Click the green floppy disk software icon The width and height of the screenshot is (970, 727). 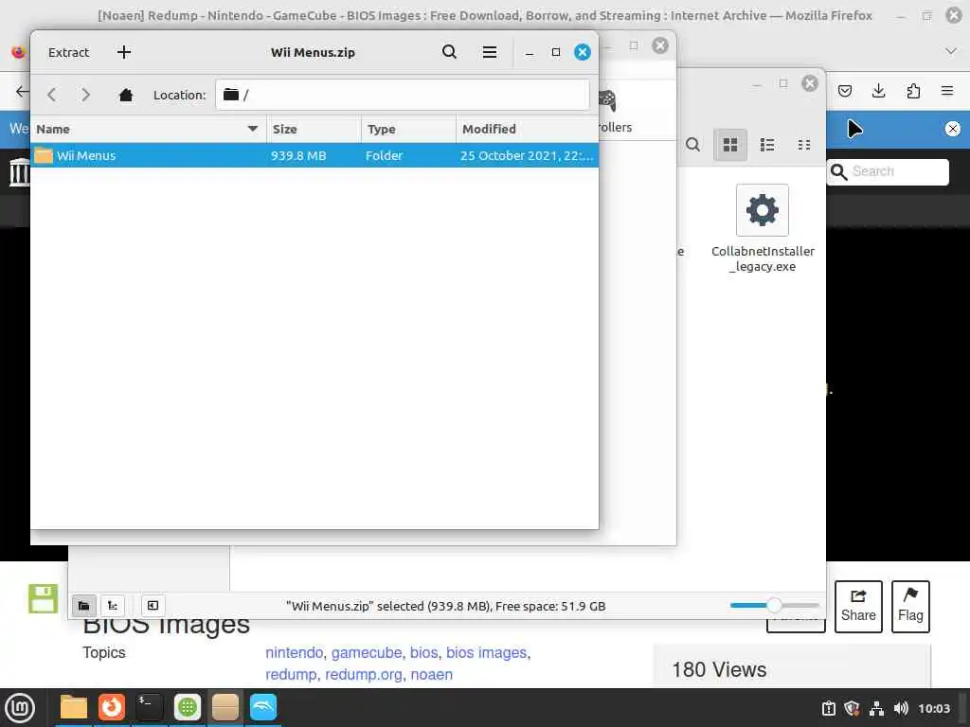44,598
